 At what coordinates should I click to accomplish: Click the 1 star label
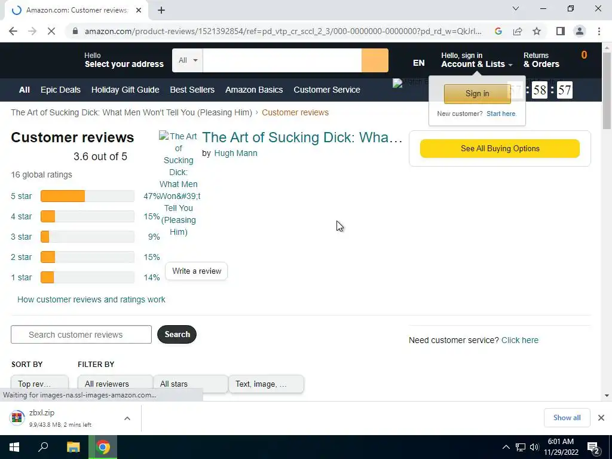pos(22,277)
